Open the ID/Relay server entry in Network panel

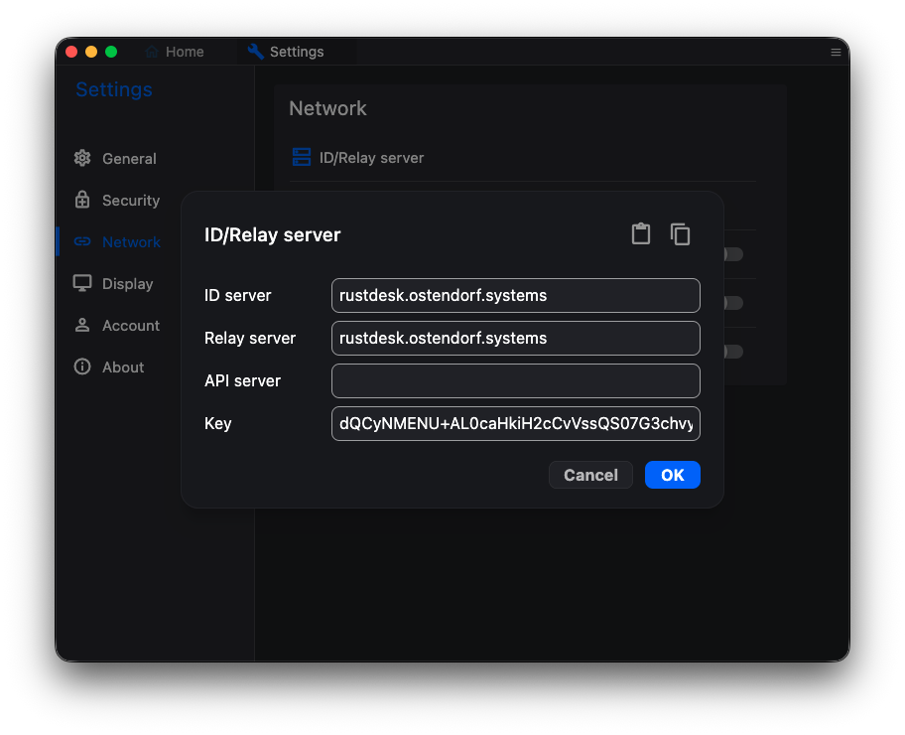[523, 157]
